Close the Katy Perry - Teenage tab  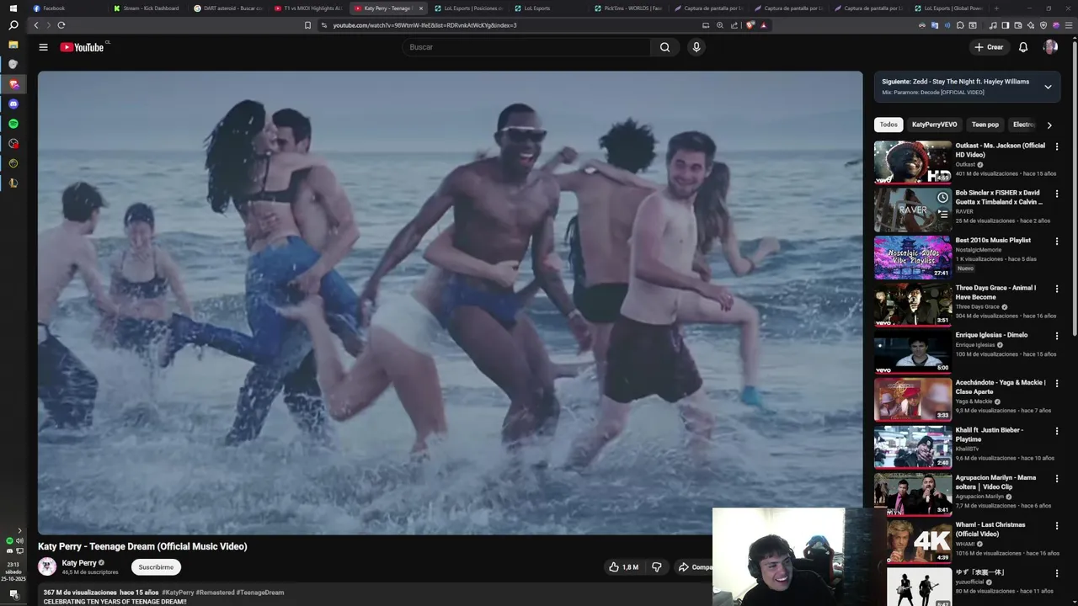pyautogui.click(x=421, y=8)
